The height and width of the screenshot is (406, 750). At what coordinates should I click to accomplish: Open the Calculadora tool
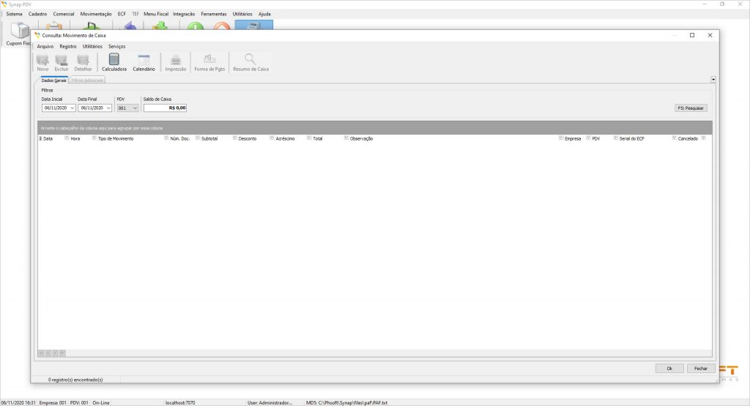coord(114,61)
